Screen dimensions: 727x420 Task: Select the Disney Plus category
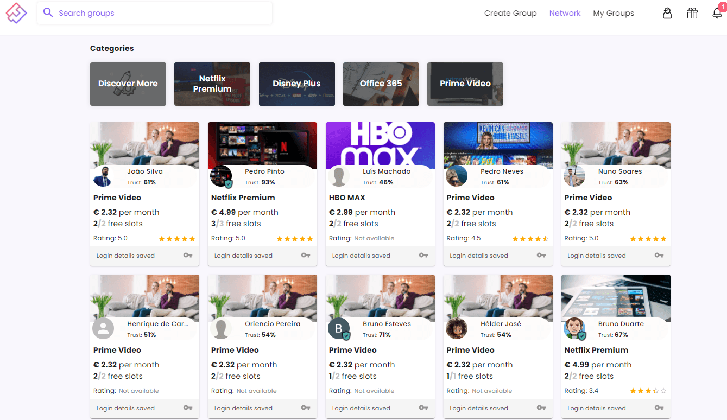point(296,84)
